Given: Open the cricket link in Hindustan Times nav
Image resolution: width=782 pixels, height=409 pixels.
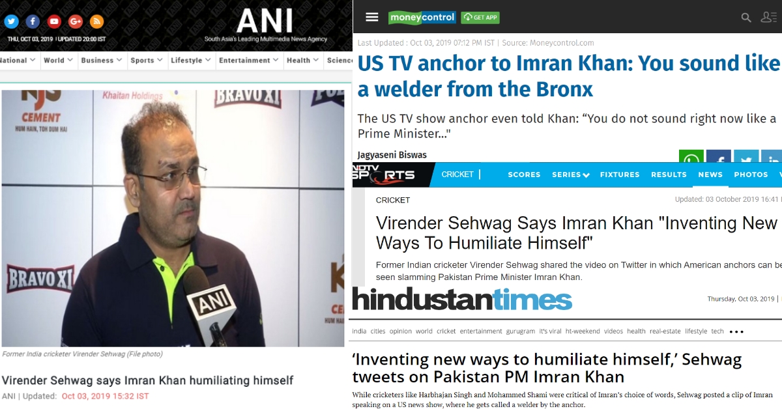Looking at the screenshot, I should tap(446, 331).
